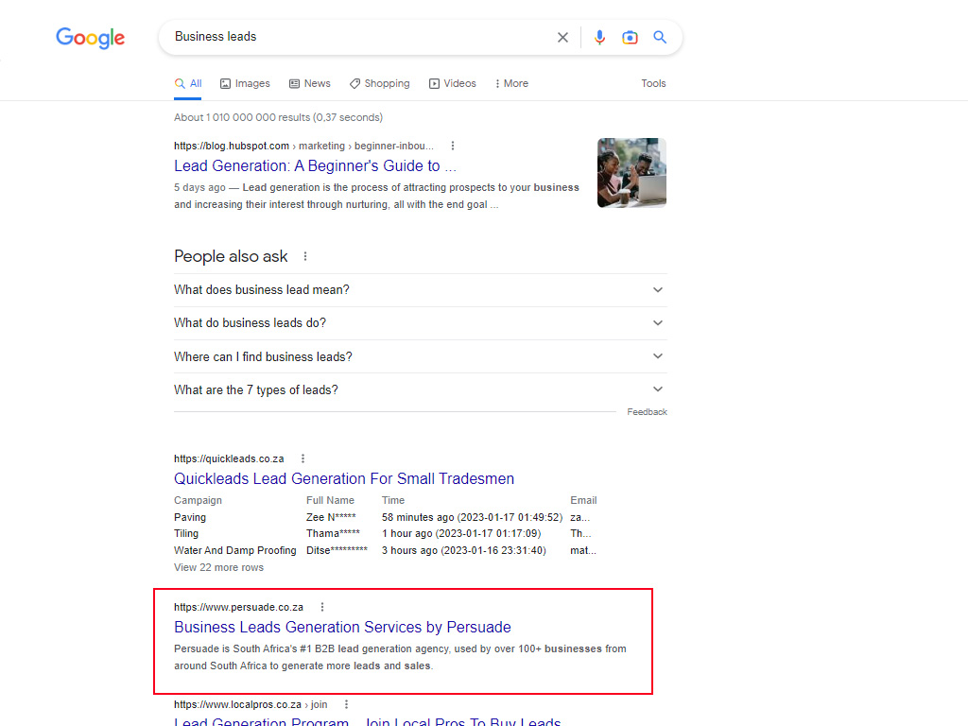This screenshot has height=726, width=968.
Task: Click the blue magnifier search button
Action: 660,38
